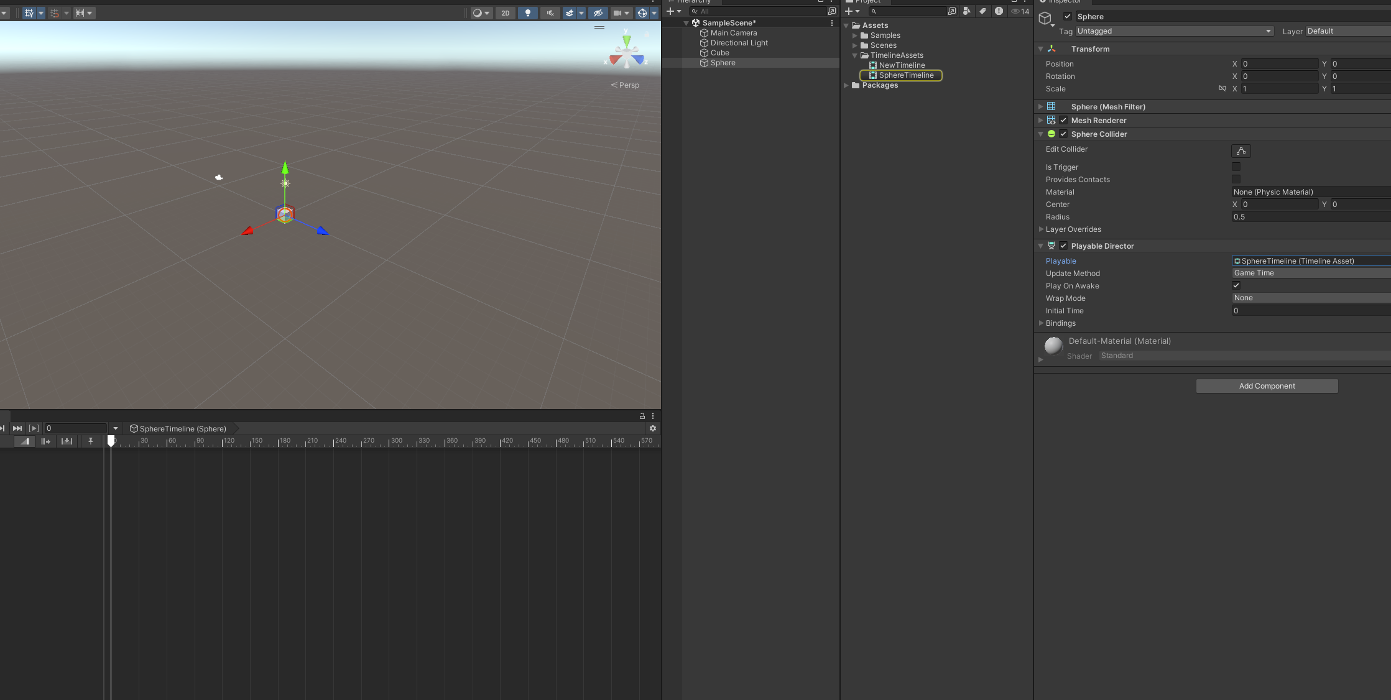Enable the Is Trigger checkbox
The width and height of the screenshot is (1391, 700).
pyautogui.click(x=1236, y=167)
